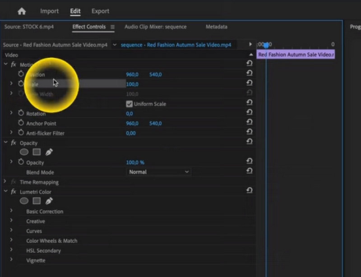
Task: Switch to the Edit tab
Action: (75, 11)
